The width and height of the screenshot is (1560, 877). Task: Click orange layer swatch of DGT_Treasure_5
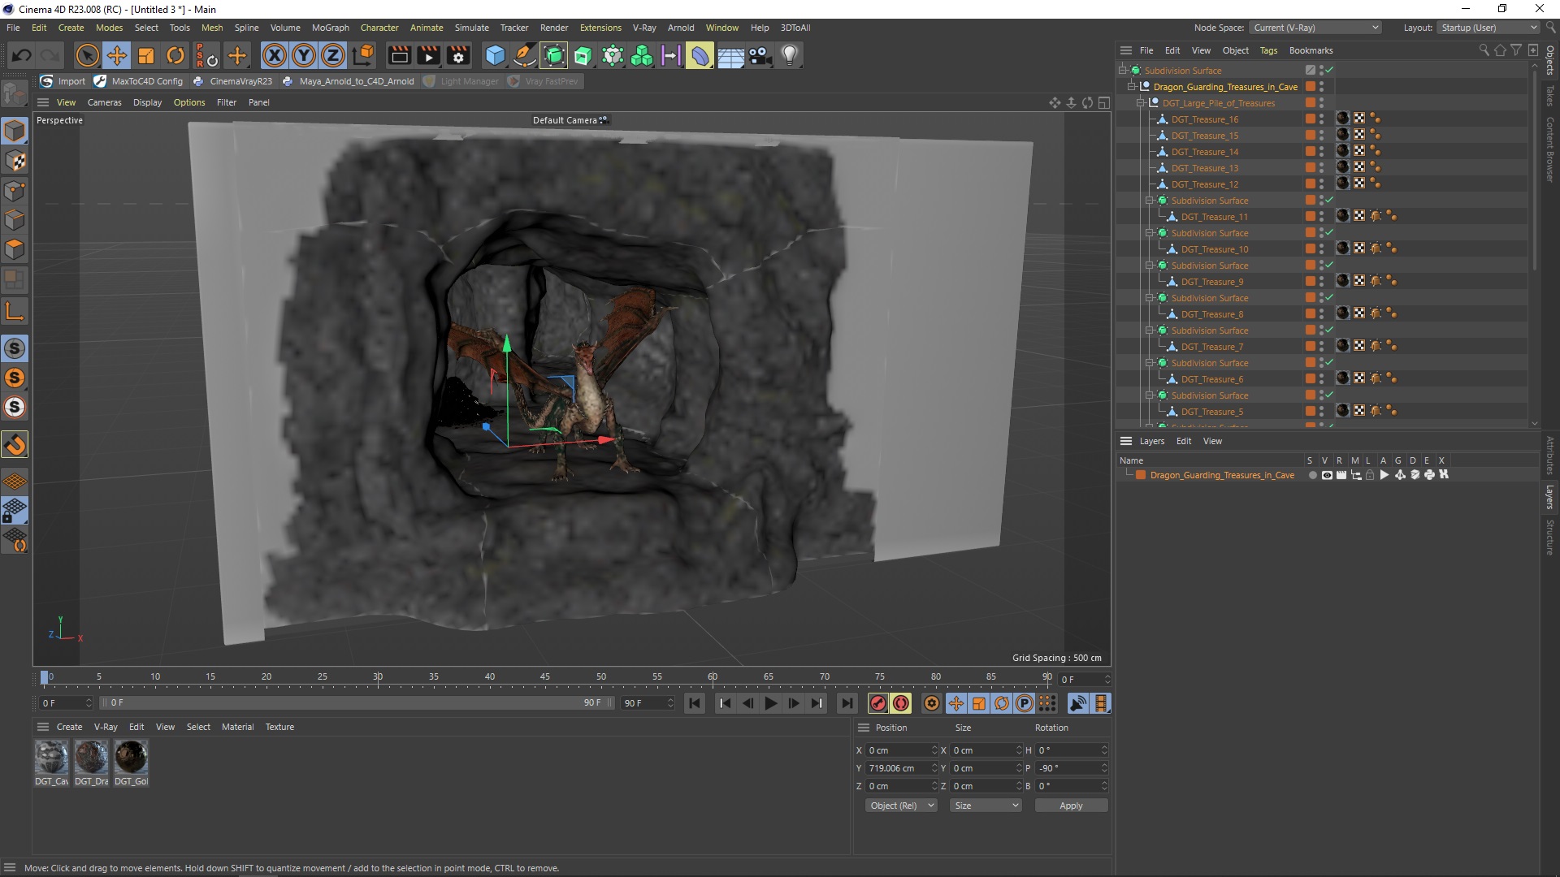pos(1310,412)
